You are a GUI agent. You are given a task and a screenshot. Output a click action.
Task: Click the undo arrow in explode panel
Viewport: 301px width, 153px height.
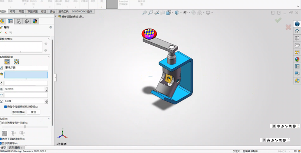click(11, 32)
